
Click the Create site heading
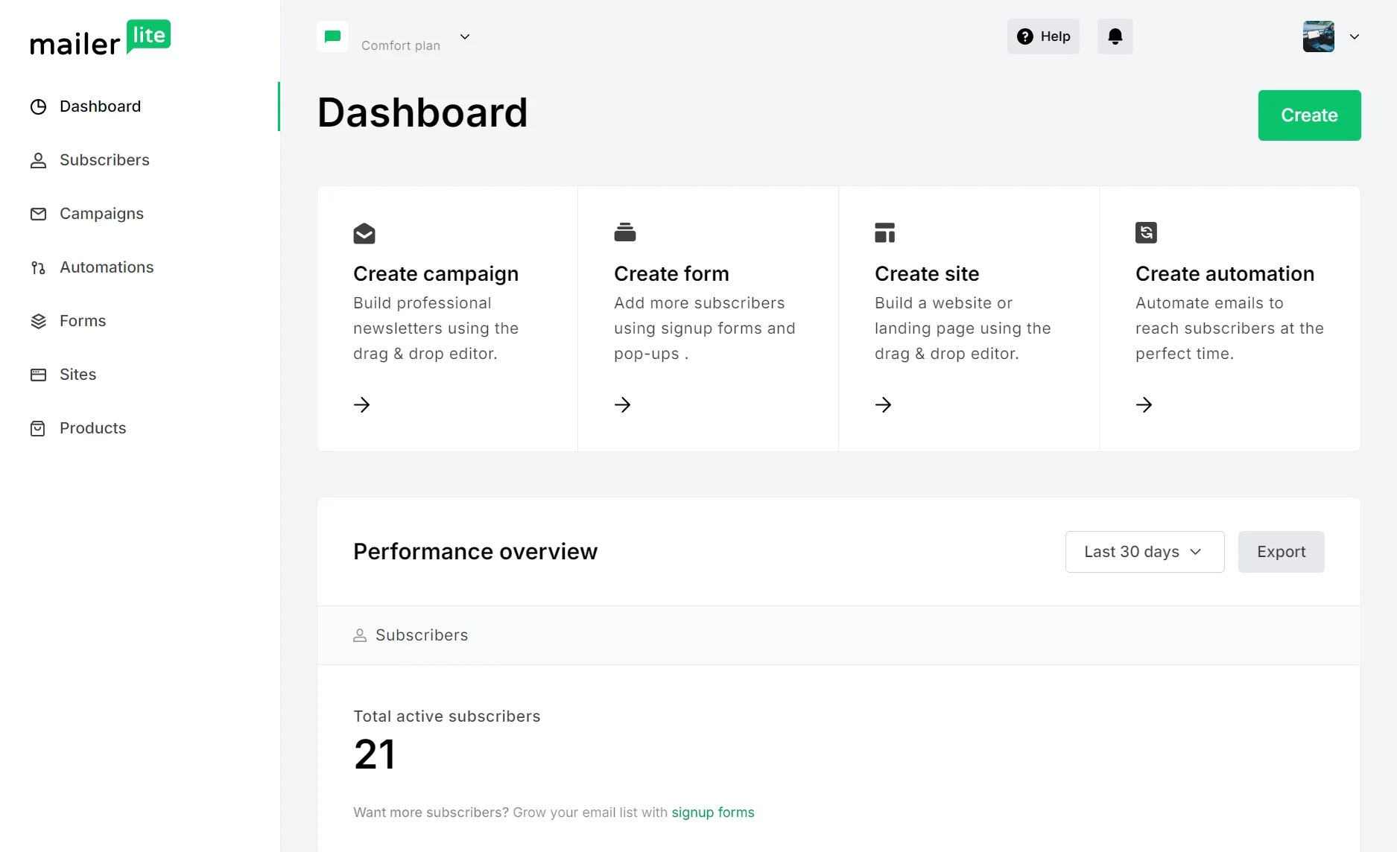927,274
